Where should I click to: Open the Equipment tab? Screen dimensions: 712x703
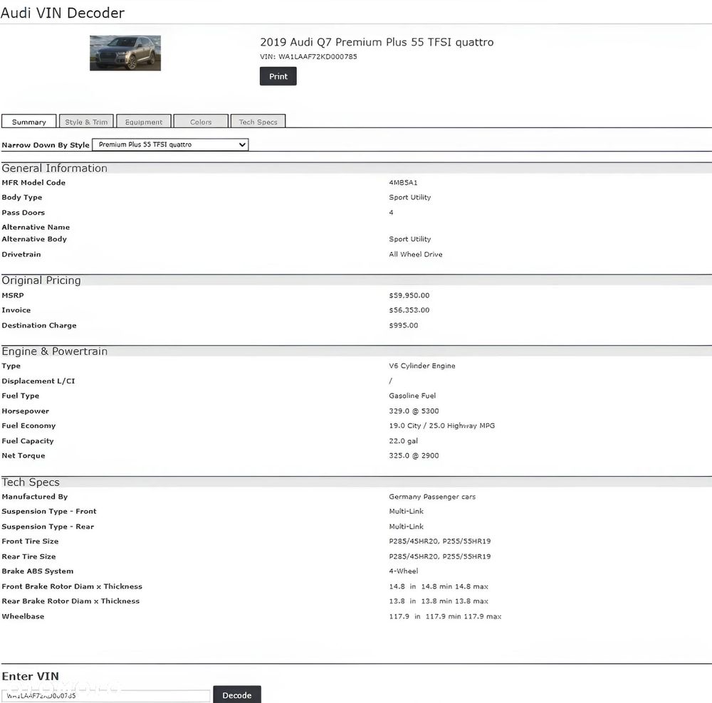[144, 122]
